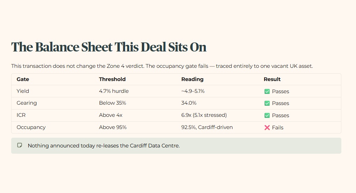Click the Yield row label
Image resolution: width=356 pixels, height=193 pixels.
click(x=23, y=91)
